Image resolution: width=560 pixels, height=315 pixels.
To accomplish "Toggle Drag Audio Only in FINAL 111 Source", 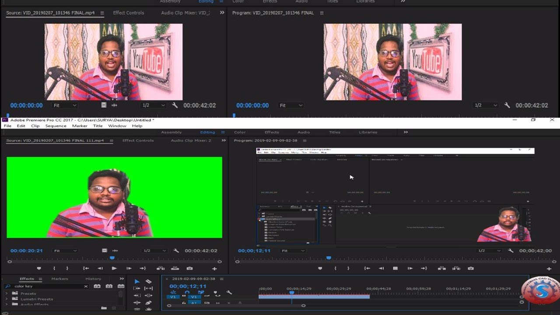I will tap(115, 251).
